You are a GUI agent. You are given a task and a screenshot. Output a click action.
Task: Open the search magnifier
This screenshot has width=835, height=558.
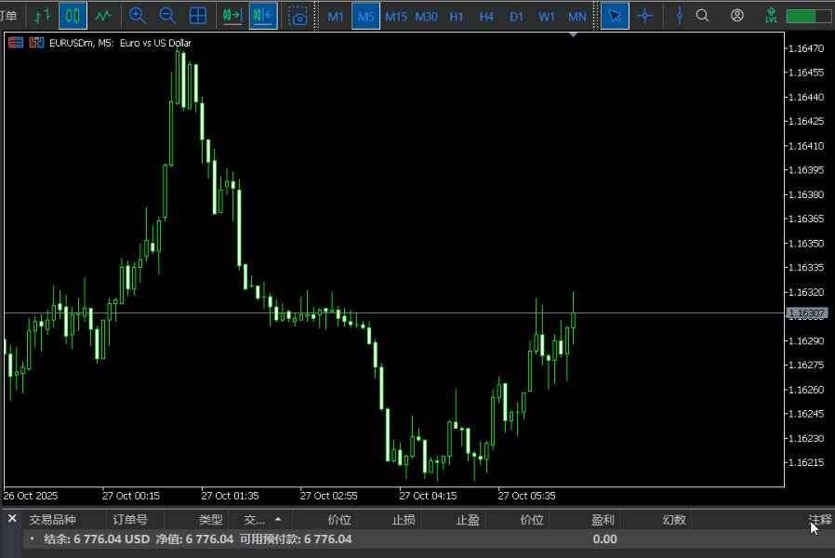pyautogui.click(x=702, y=16)
